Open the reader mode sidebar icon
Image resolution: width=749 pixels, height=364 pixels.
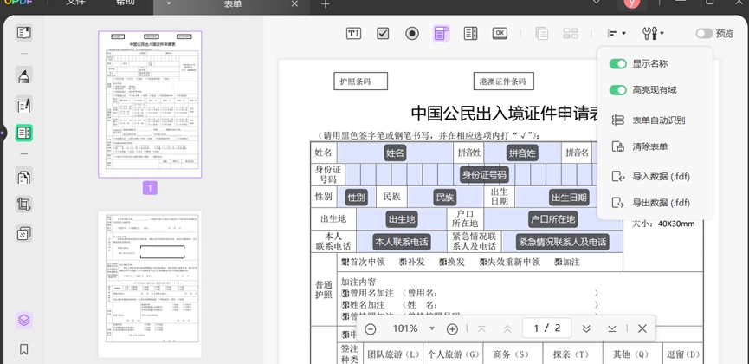(24, 33)
